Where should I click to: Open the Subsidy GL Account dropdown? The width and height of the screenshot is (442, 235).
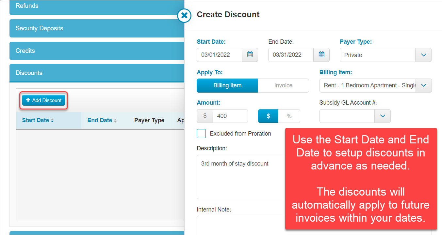383,116
